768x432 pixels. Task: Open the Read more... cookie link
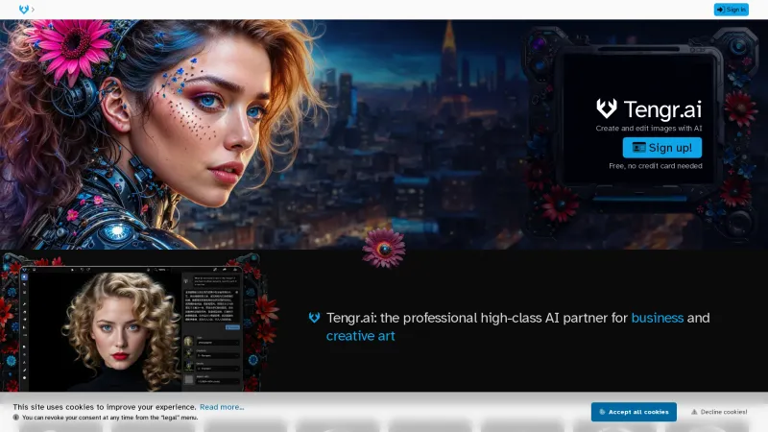tap(222, 407)
